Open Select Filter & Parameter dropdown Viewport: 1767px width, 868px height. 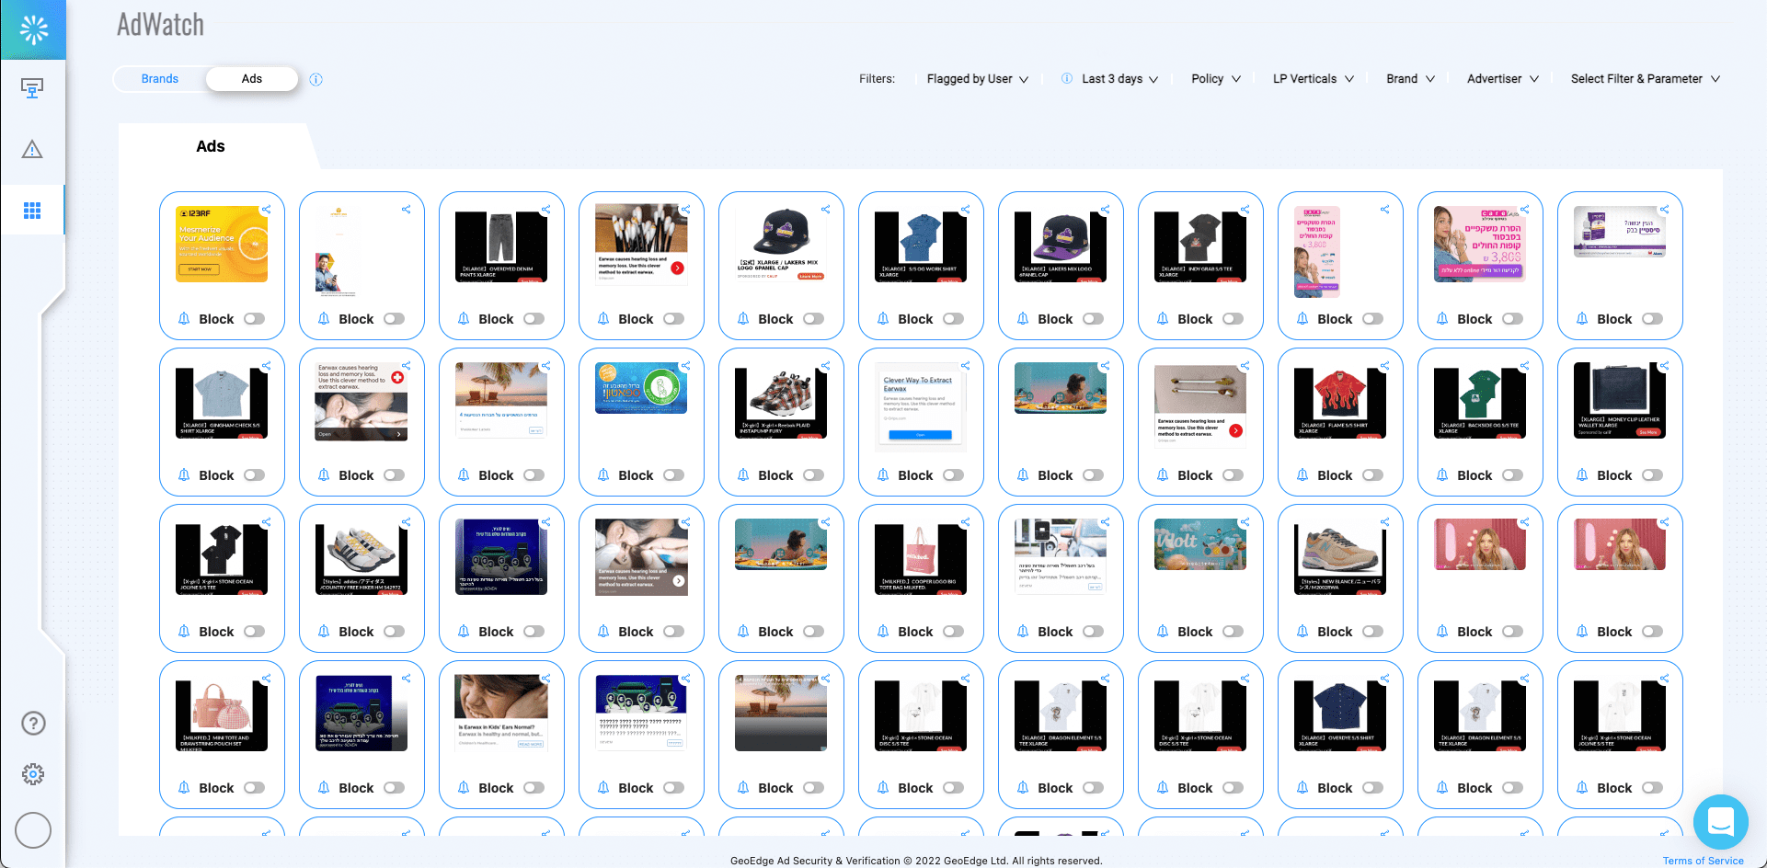coord(1646,79)
